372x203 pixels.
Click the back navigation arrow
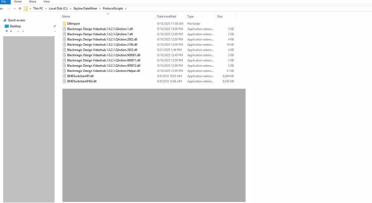(x=2, y=9)
